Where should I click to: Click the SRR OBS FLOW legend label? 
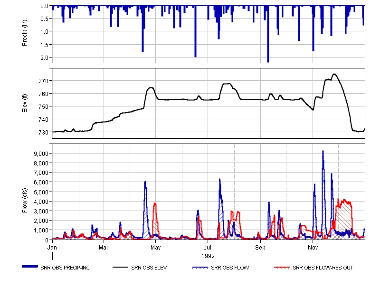pos(230,268)
